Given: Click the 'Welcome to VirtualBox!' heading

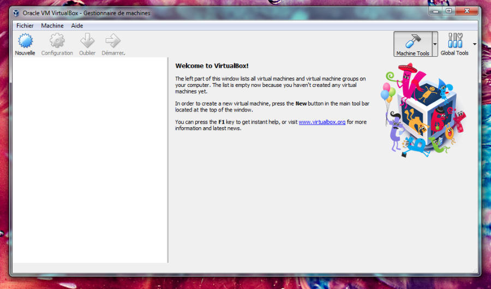Looking at the screenshot, I should pyautogui.click(x=212, y=66).
